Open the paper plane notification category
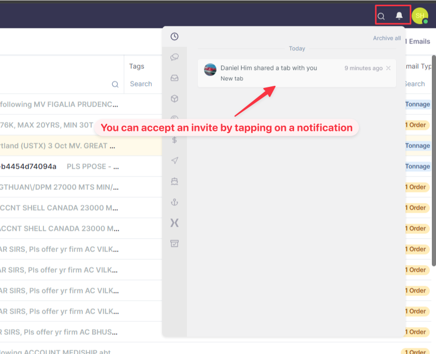Screen dimensions: 436x354 pos(175,160)
